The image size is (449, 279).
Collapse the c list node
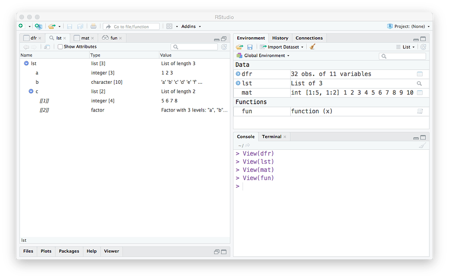click(31, 92)
